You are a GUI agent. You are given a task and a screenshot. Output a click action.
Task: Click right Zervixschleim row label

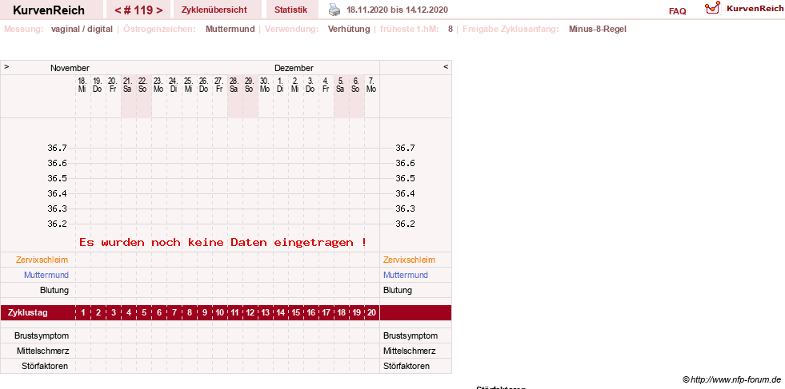[410, 260]
